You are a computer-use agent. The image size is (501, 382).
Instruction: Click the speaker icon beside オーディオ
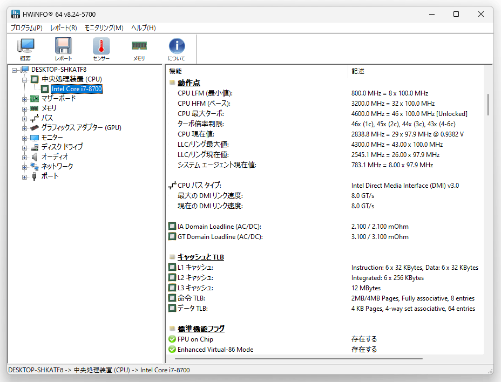click(35, 157)
